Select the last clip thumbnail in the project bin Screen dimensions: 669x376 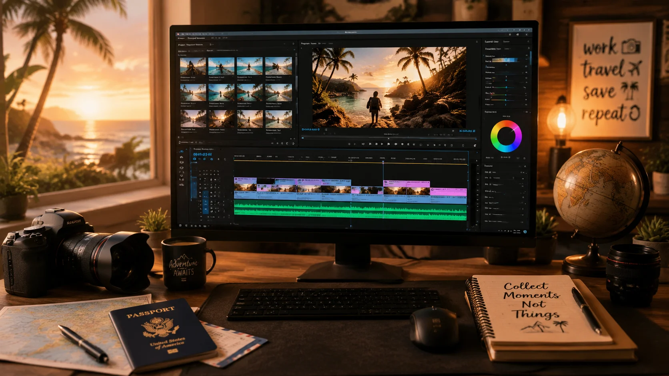click(x=278, y=119)
